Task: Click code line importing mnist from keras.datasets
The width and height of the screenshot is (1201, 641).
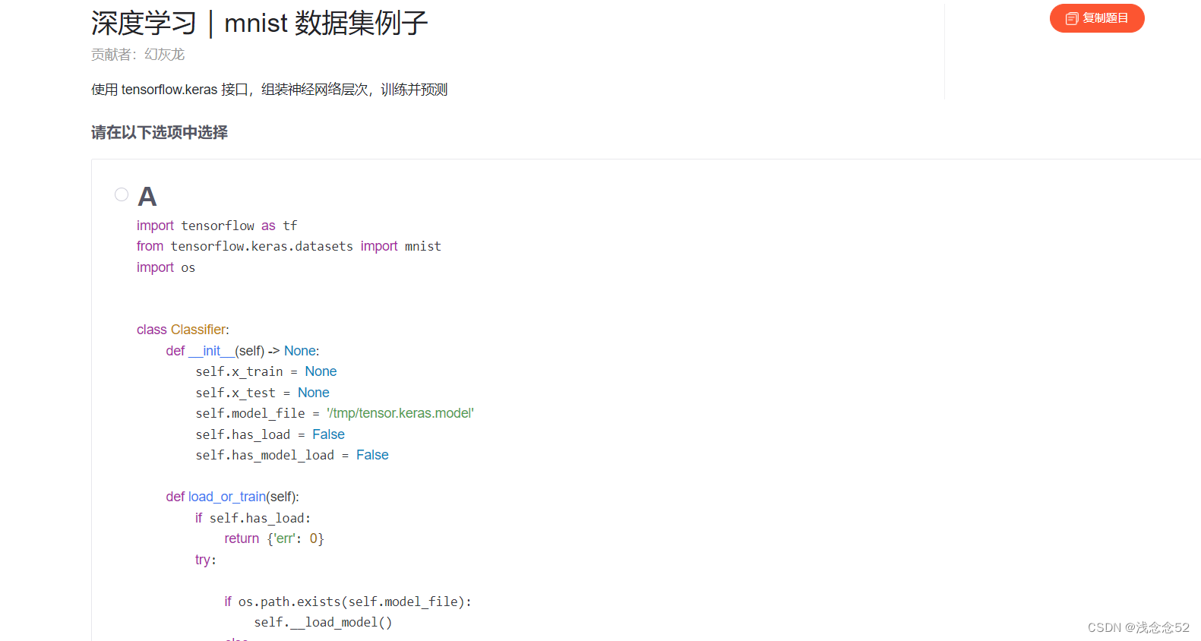Action: (x=289, y=246)
